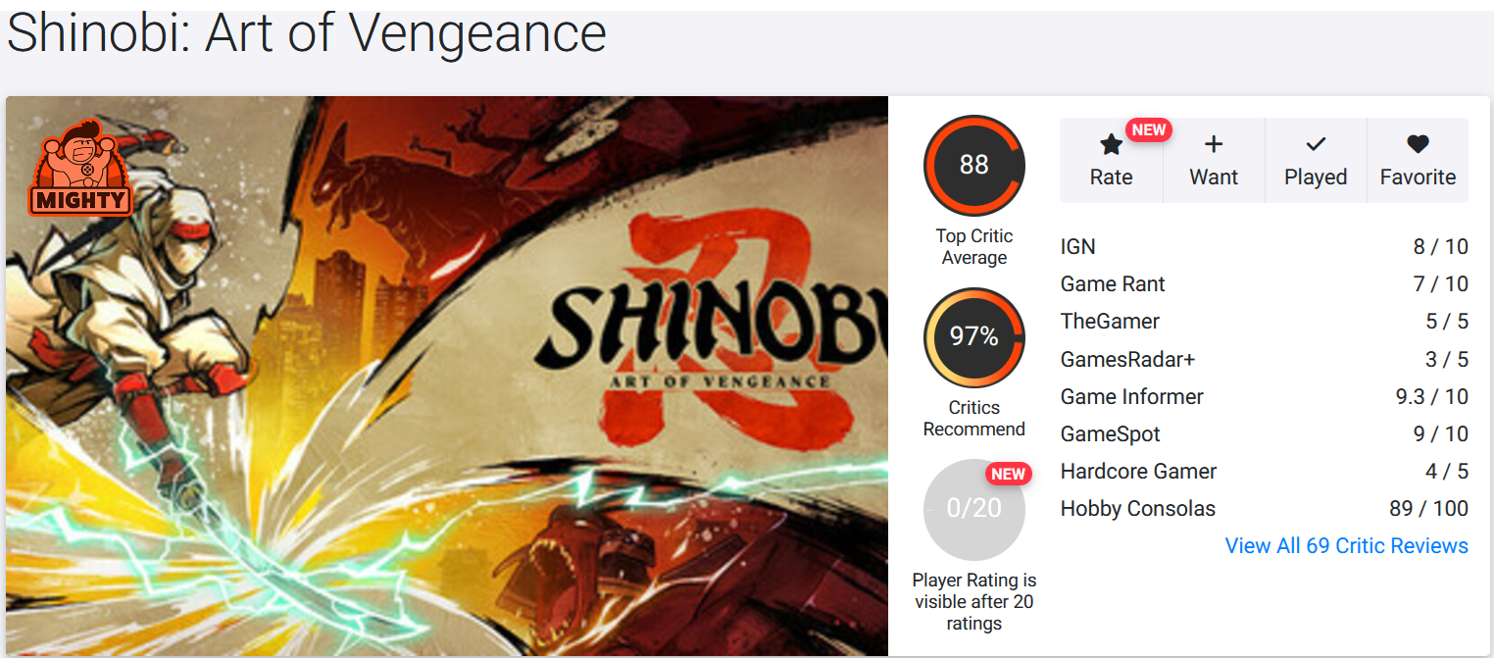
Task: Click the NEW badge on Rate button
Action: pos(1149,129)
